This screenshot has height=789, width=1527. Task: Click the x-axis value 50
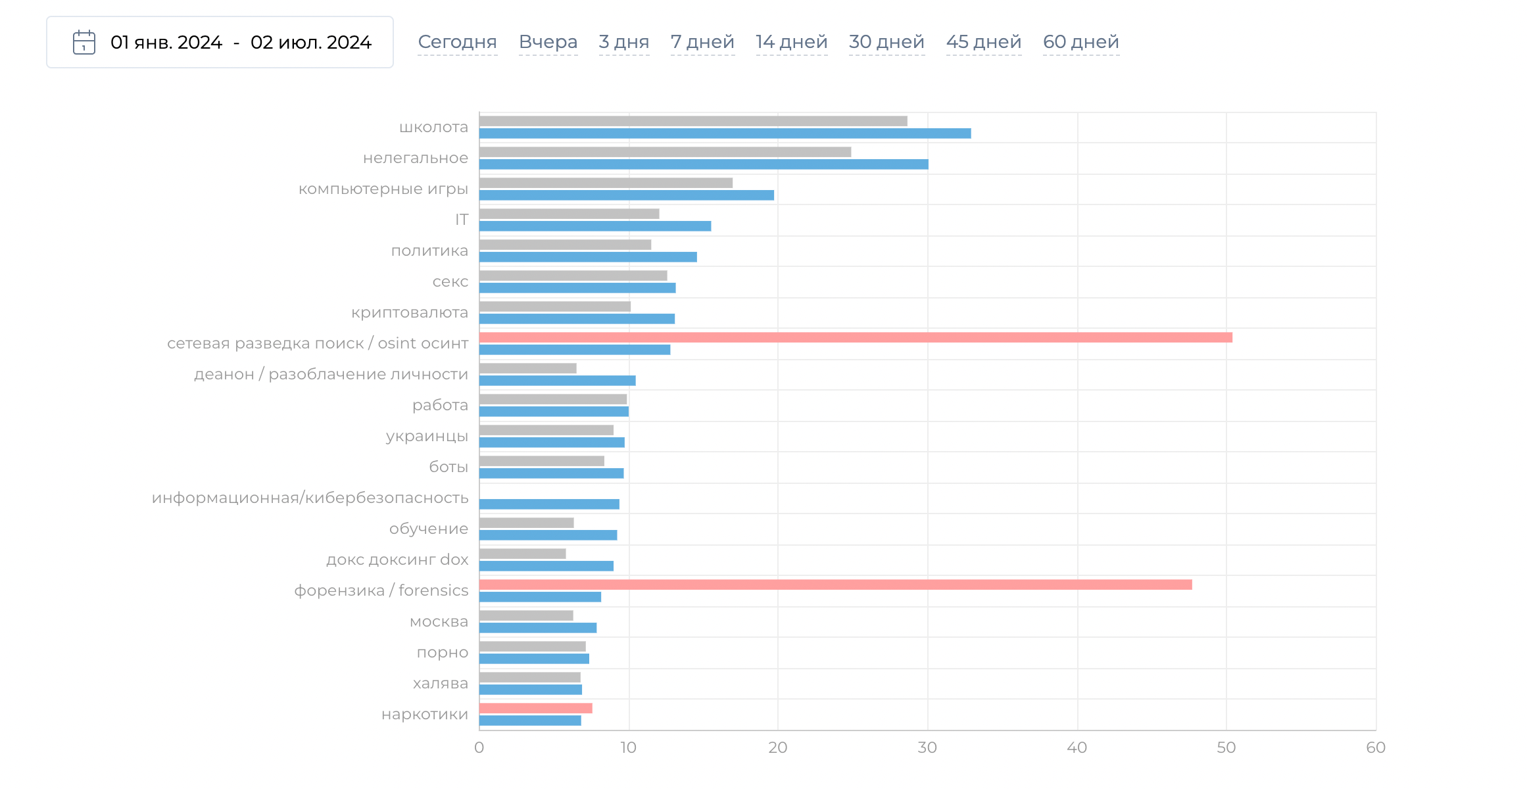(1226, 748)
